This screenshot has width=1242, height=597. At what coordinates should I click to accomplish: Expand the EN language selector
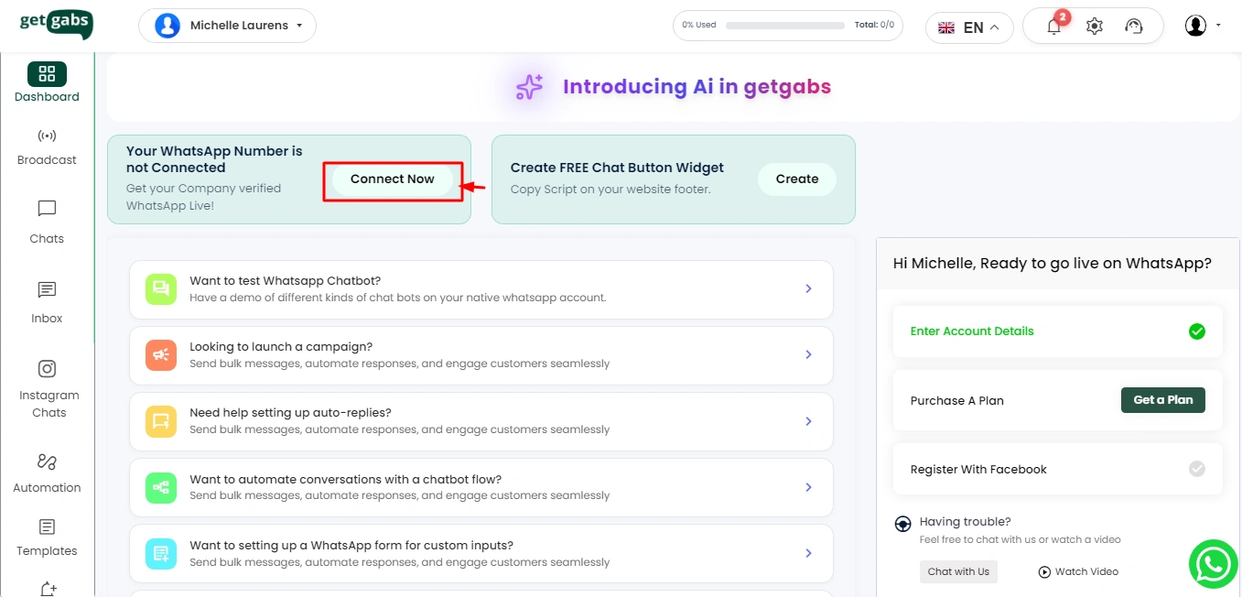click(969, 27)
